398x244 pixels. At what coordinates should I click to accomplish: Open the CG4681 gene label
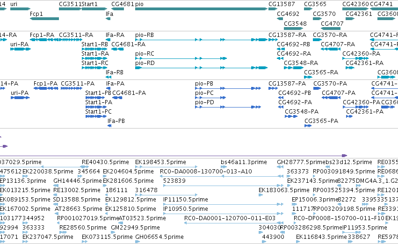point(123,4)
